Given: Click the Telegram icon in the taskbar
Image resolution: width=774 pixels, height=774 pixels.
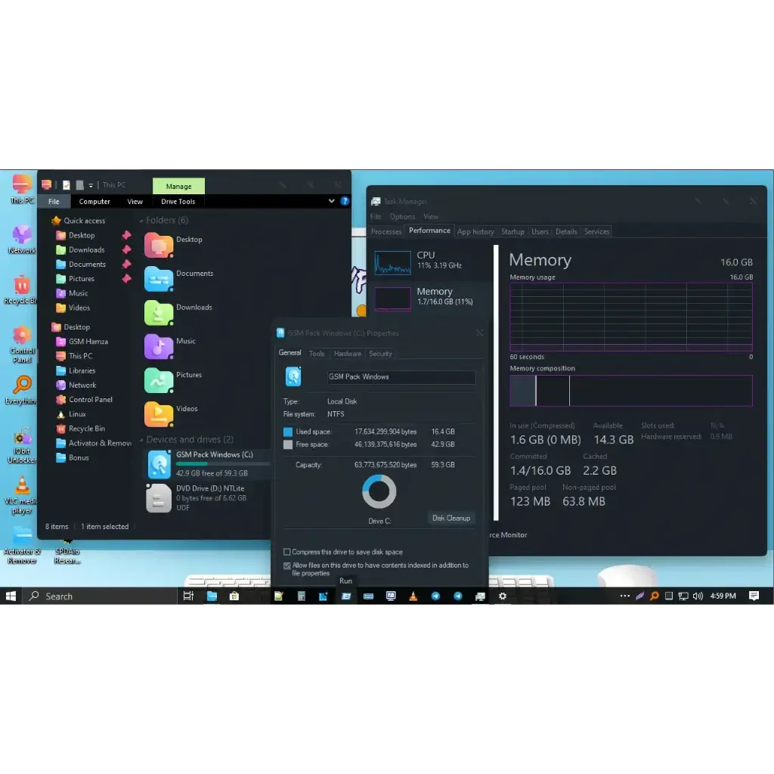Looking at the screenshot, I should click(x=435, y=596).
